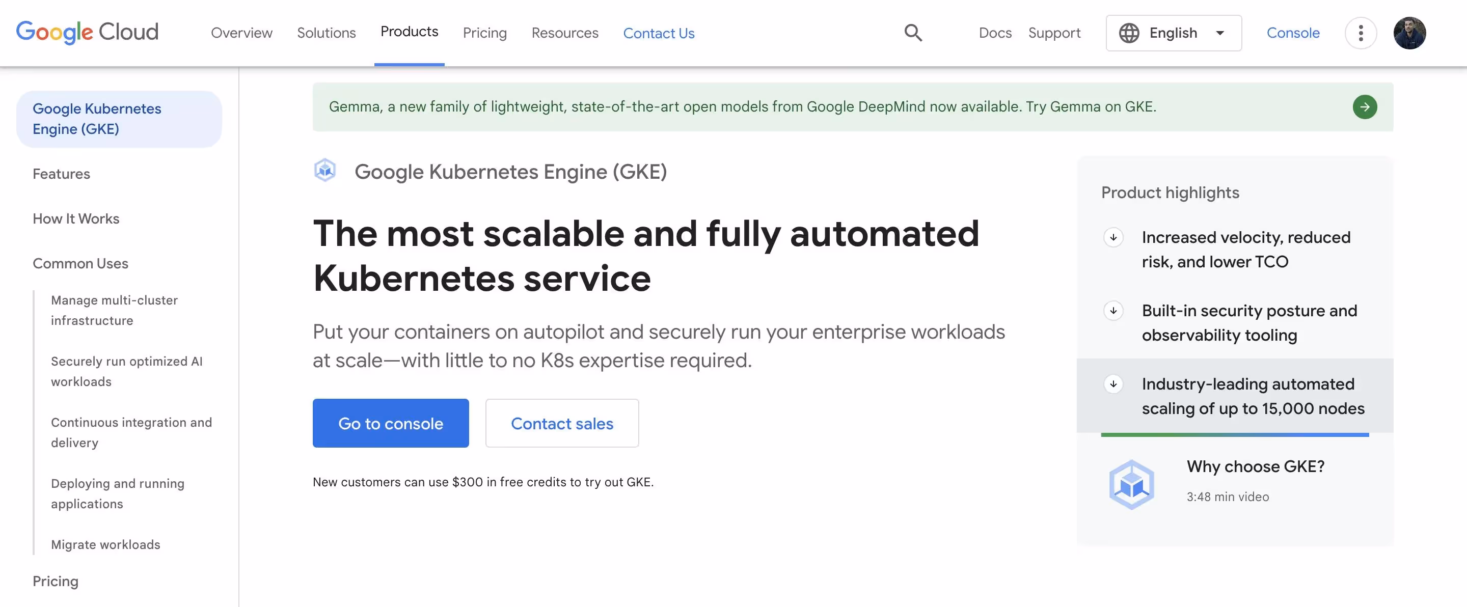Click the green arrow on the Gemma banner
The image size is (1467, 607).
[1365, 106]
